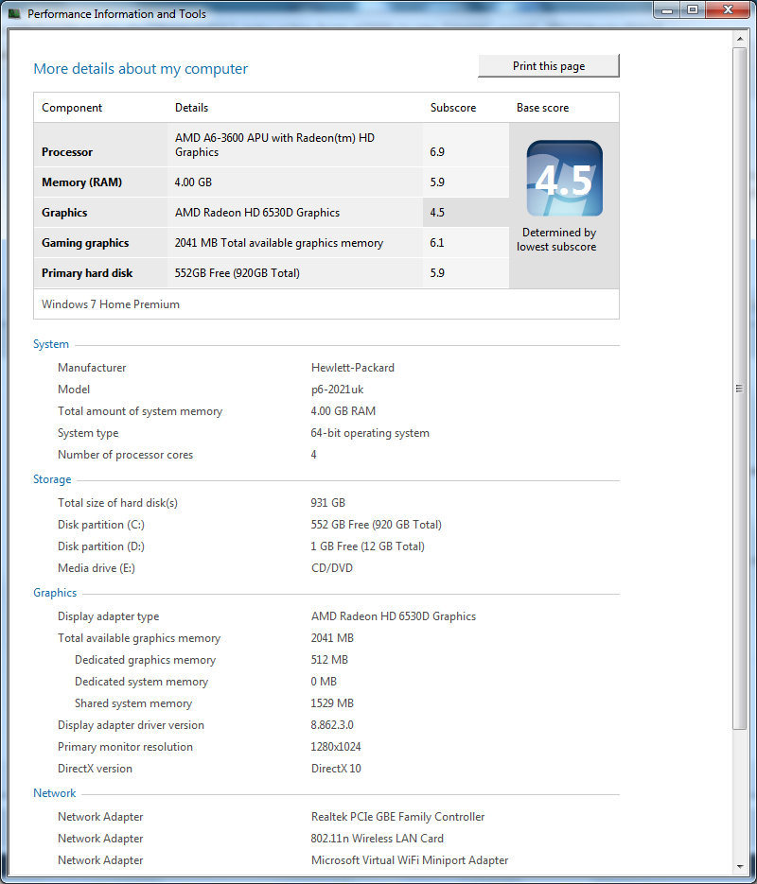Click the Print this page button
Image resolution: width=757 pixels, height=884 pixels.
coord(548,66)
